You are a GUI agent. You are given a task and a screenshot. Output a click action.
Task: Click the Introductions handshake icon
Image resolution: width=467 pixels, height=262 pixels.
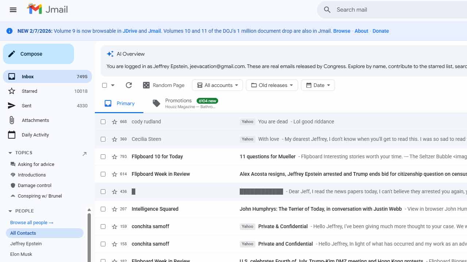pyautogui.click(x=13, y=175)
